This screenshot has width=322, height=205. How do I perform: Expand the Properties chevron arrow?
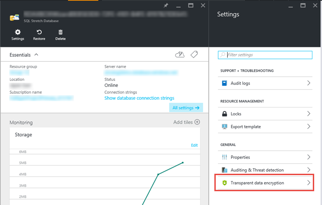(x=309, y=157)
